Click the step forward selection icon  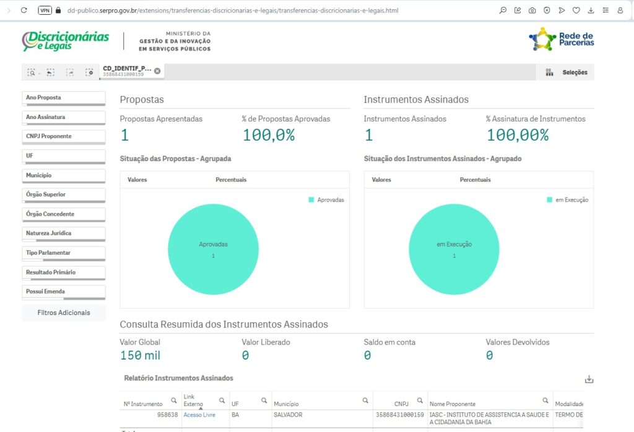pyautogui.click(x=70, y=73)
